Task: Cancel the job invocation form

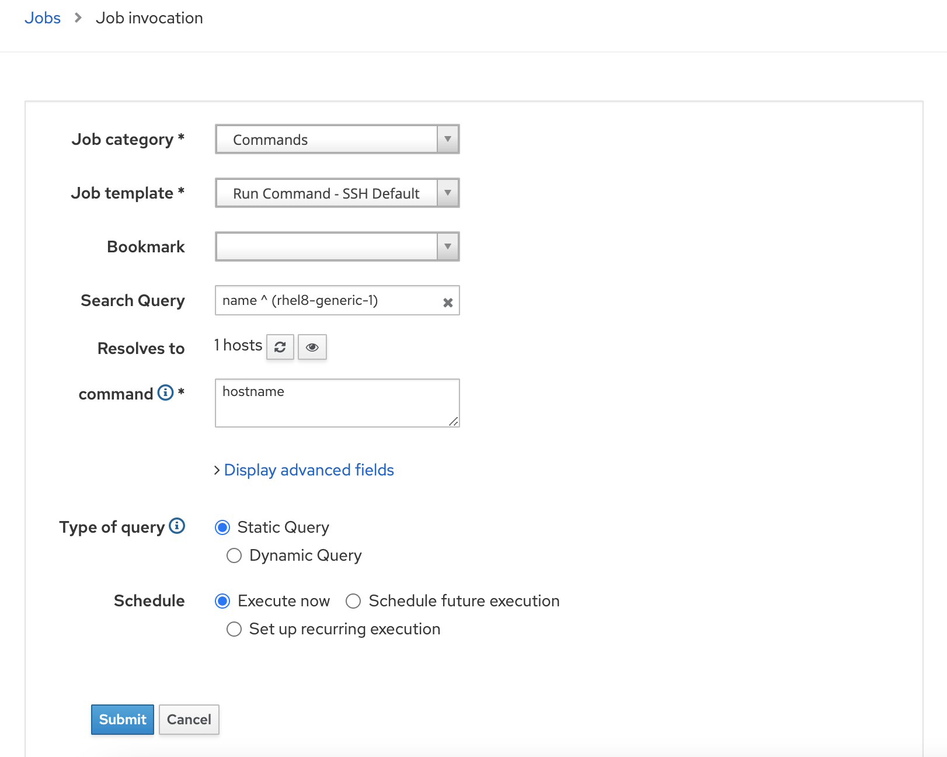Action: coord(189,720)
